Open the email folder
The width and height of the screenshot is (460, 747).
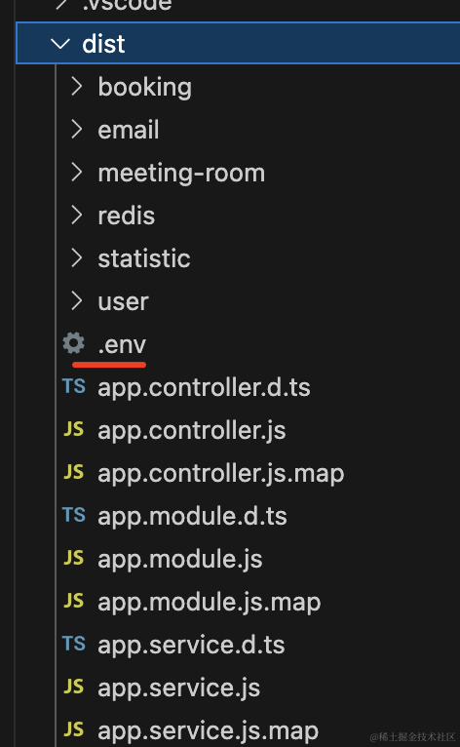[129, 130]
